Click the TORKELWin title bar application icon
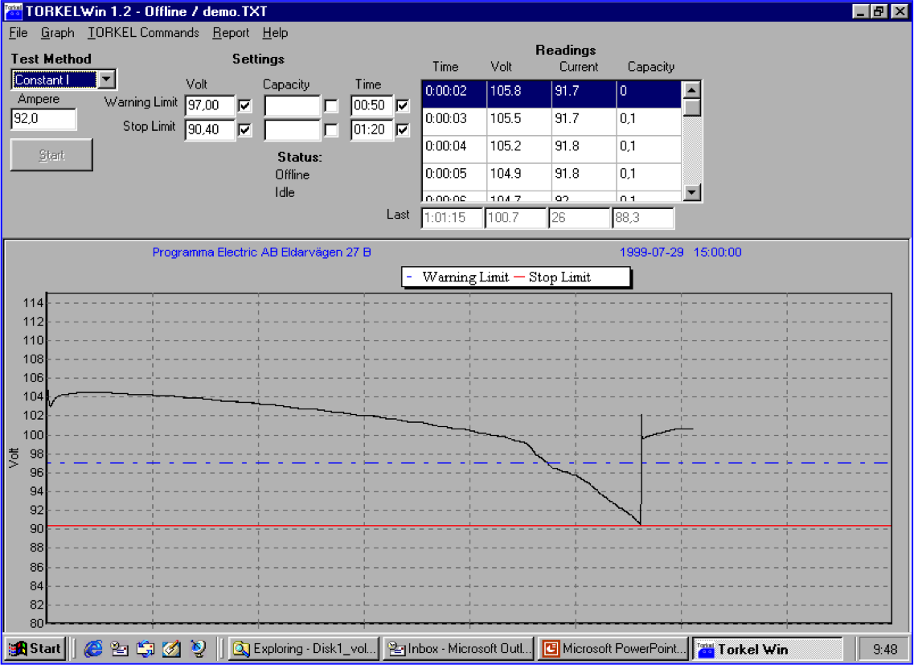The image size is (914, 665). 14,11
